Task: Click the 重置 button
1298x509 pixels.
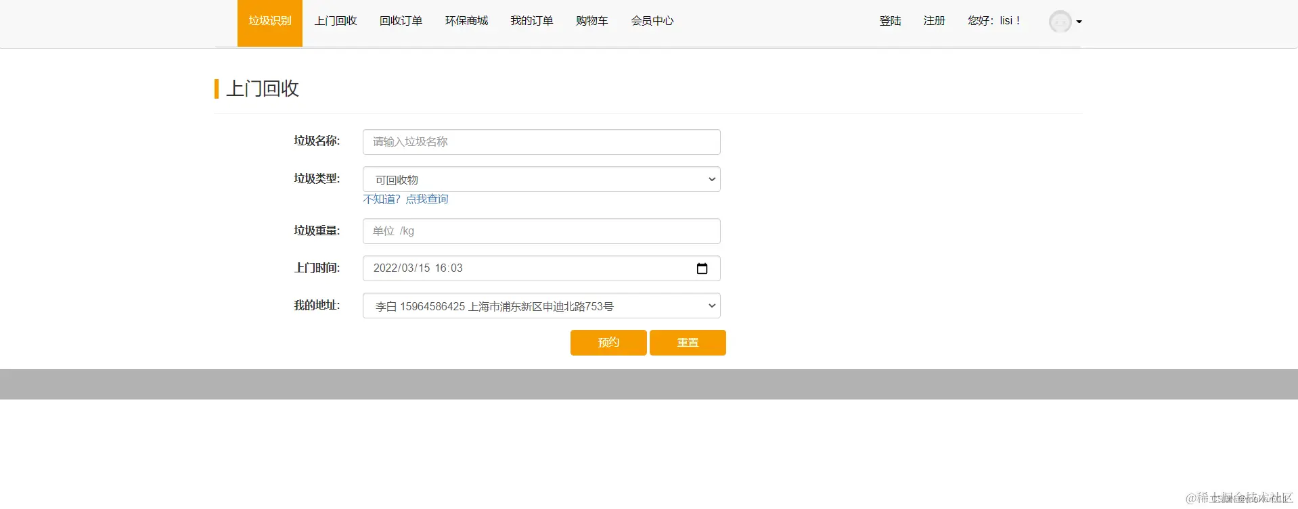Action: tap(688, 343)
